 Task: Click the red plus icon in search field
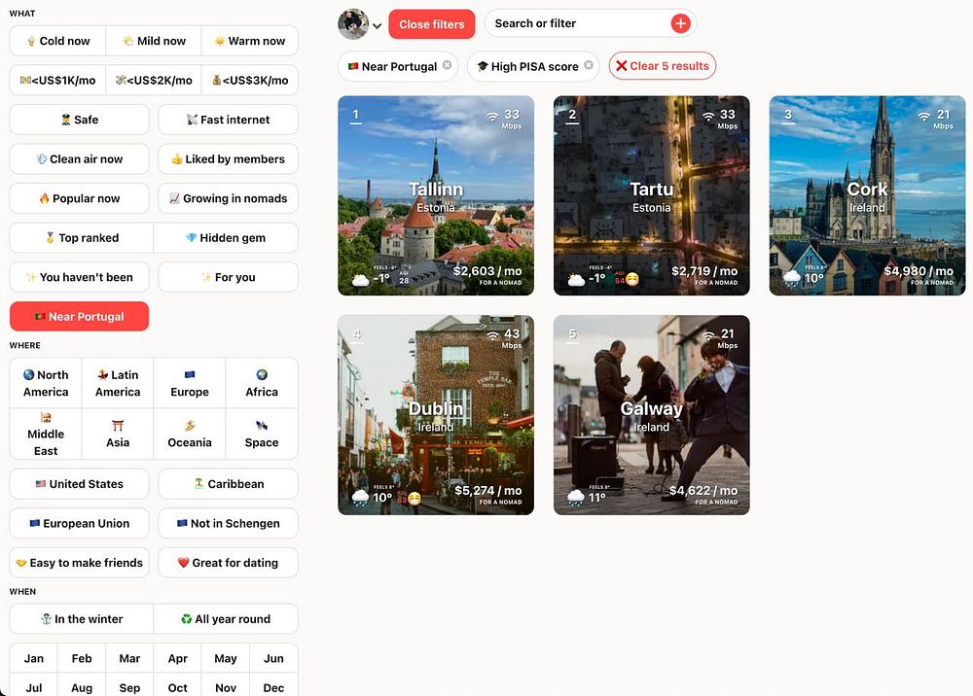point(680,23)
